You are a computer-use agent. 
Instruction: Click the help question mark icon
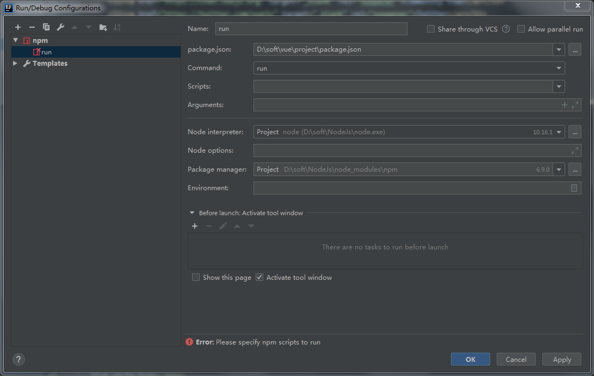pyautogui.click(x=18, y=359)
